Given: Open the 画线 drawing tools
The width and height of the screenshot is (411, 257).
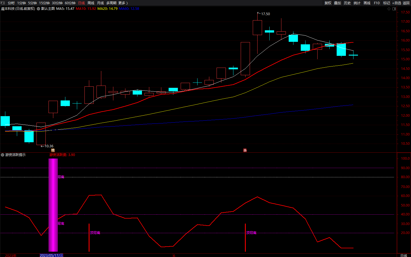Looking at the screenshot, I should (367, 3).
